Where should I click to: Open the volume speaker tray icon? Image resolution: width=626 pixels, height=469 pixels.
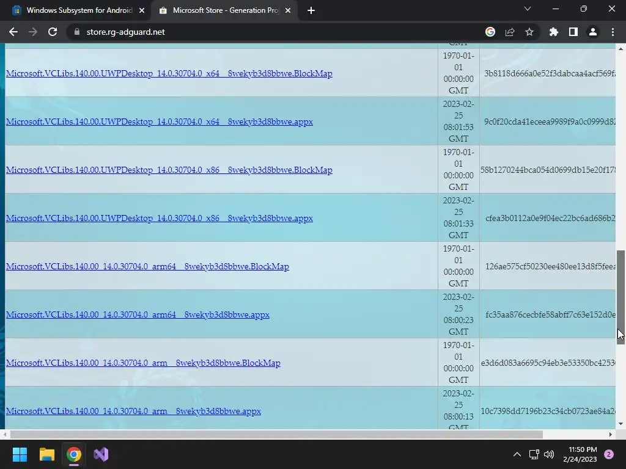point(549,454)
